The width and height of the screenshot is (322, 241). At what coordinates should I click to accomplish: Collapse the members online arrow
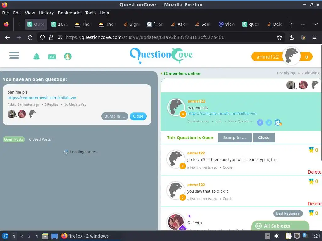click(161, 73)
